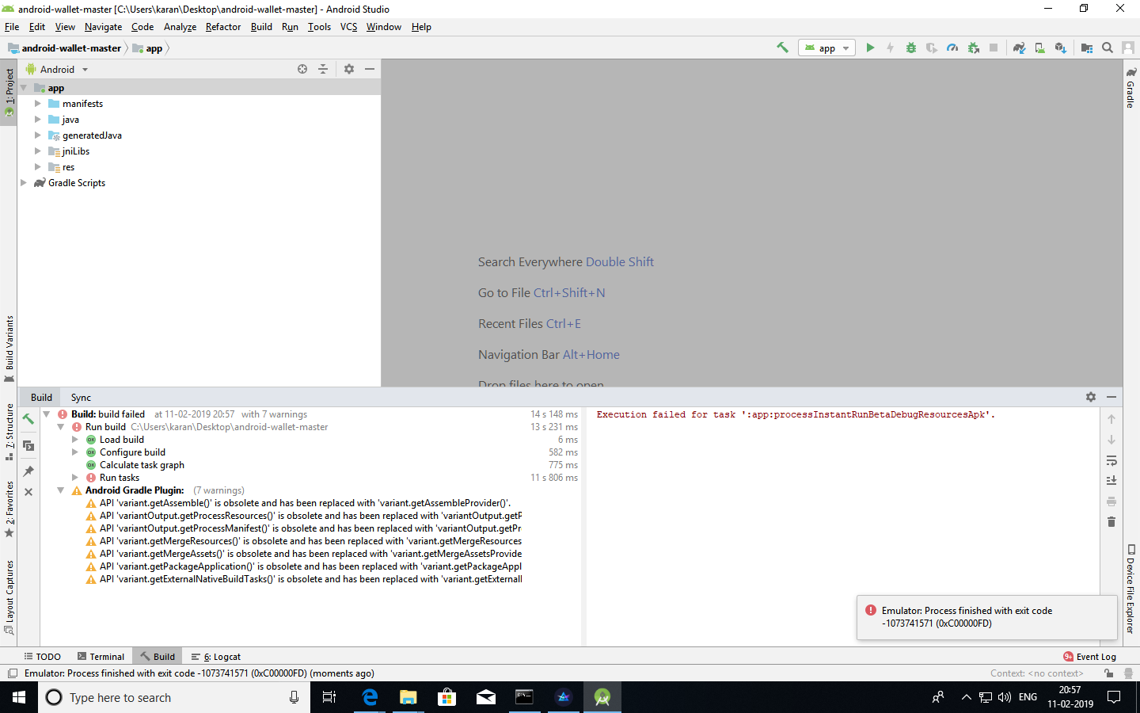Expand the Configure build node
This screenshot has height=713, width=1140.
point(75,452)
